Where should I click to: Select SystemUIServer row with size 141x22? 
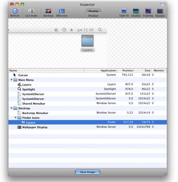(x=87, y=94)
